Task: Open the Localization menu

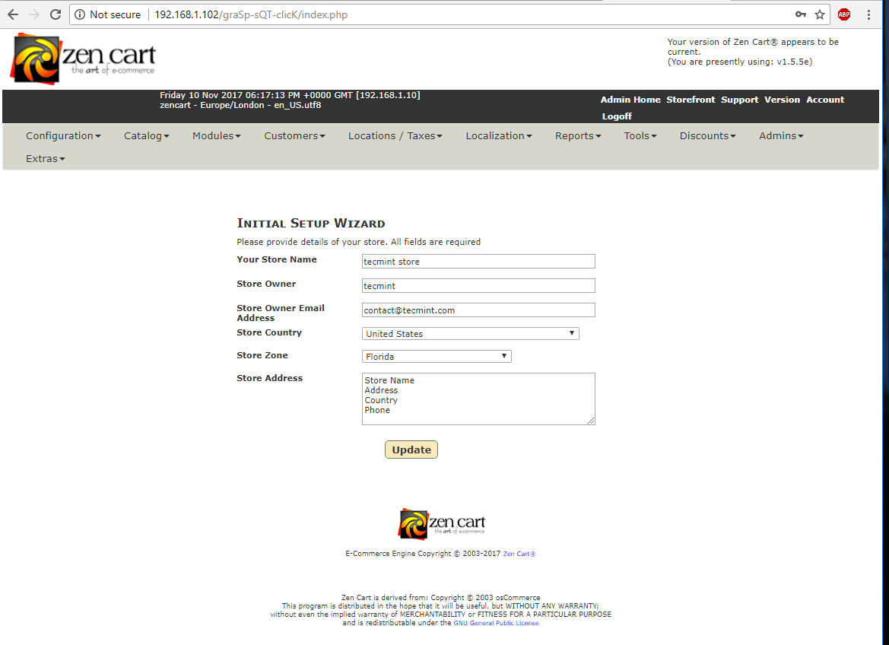Action: click(498, 135)
